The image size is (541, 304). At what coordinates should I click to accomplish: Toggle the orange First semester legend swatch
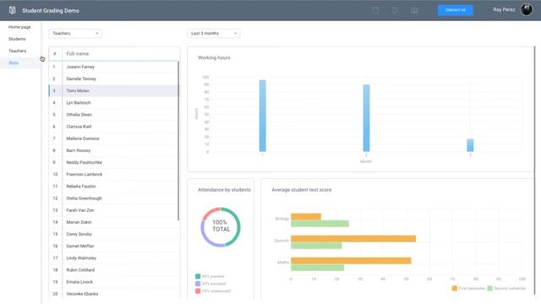(455, 288)
